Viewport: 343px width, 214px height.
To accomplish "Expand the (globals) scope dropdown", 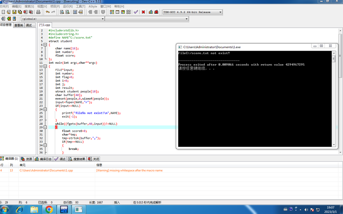I will (x=102, y=19).
